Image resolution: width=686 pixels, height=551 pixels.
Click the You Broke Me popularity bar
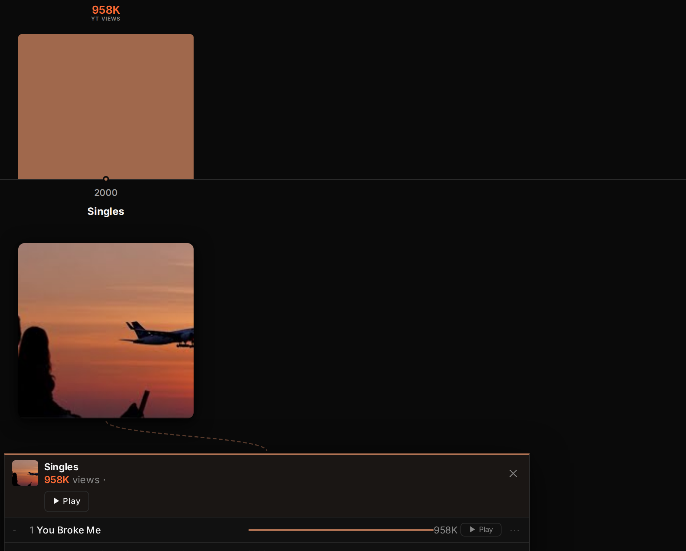[341, 530]
